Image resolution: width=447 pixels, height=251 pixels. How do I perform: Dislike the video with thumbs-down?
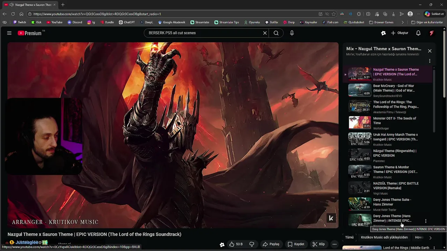(252, 244)
